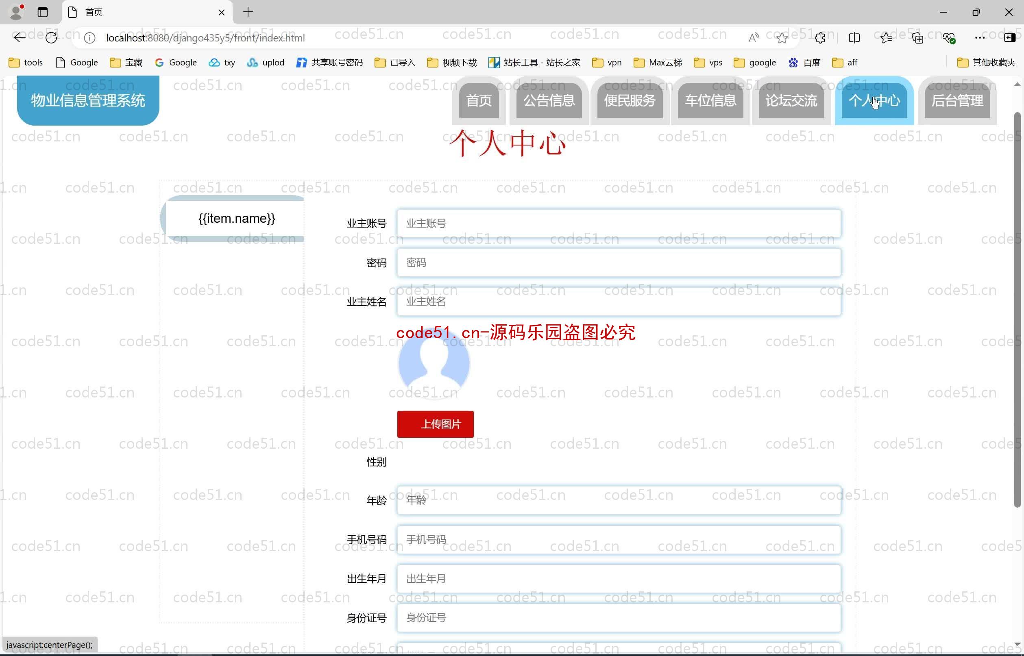Open the vpn bookmark folder

point(607,63)
